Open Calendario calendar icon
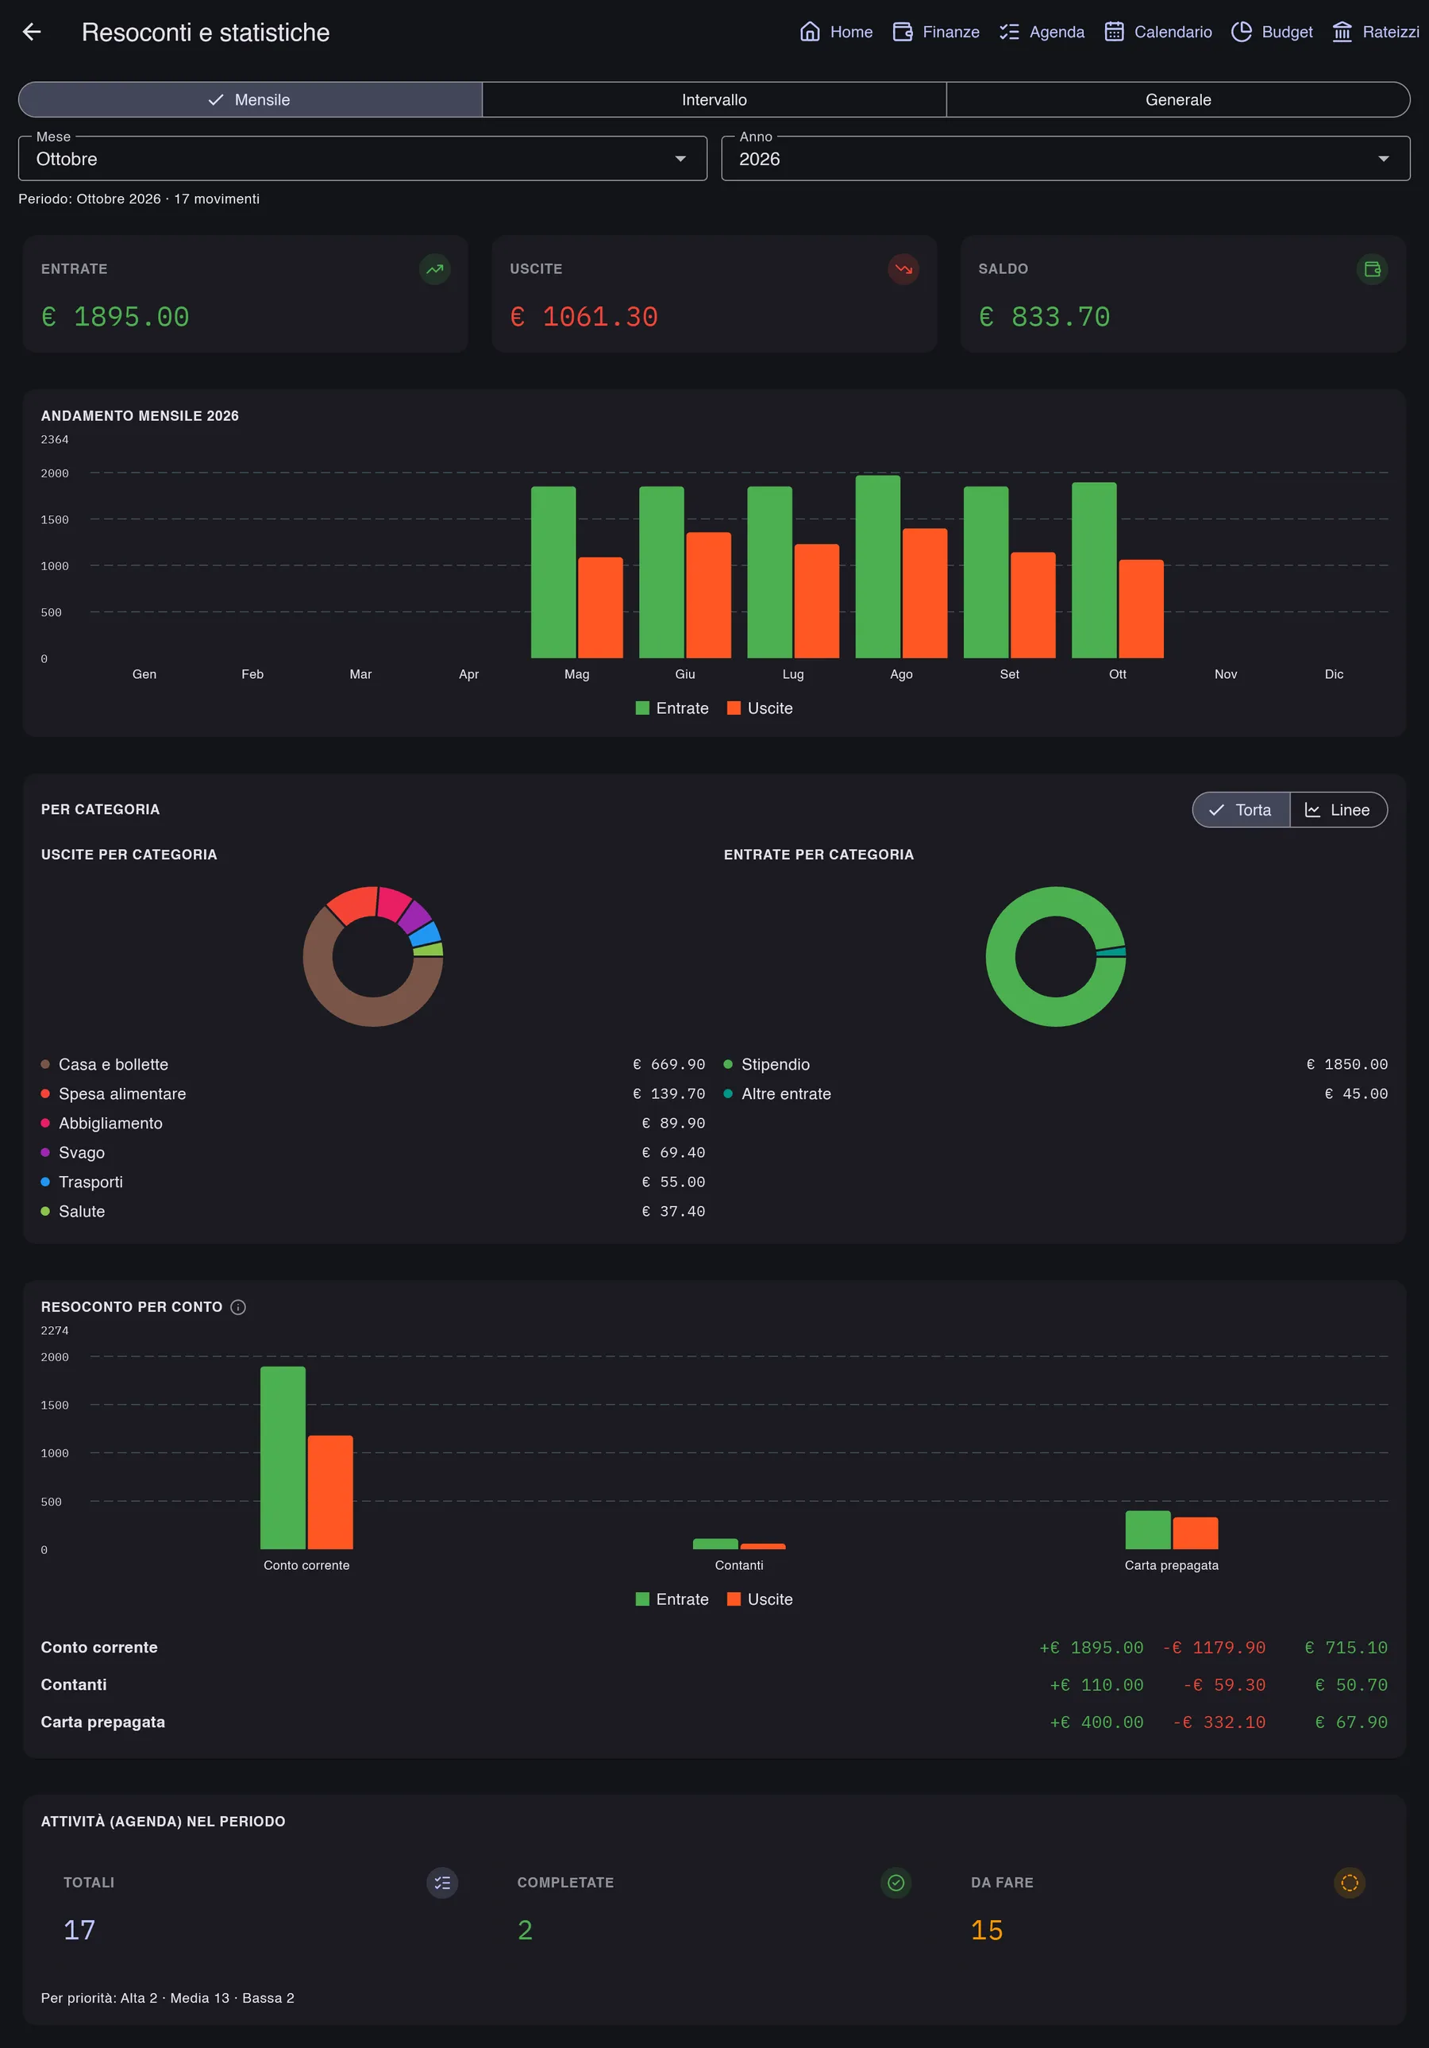1429x2048 pixels. (x=1113, y=32)
